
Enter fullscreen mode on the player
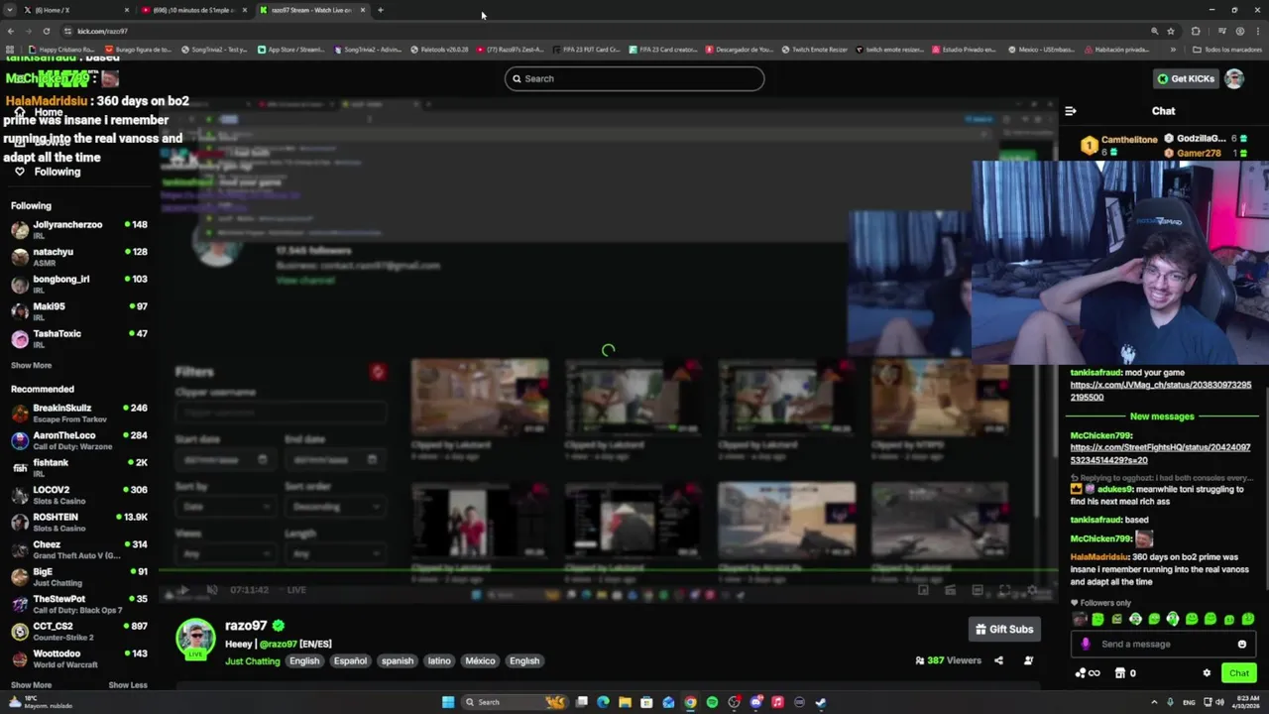(1004, 590)
